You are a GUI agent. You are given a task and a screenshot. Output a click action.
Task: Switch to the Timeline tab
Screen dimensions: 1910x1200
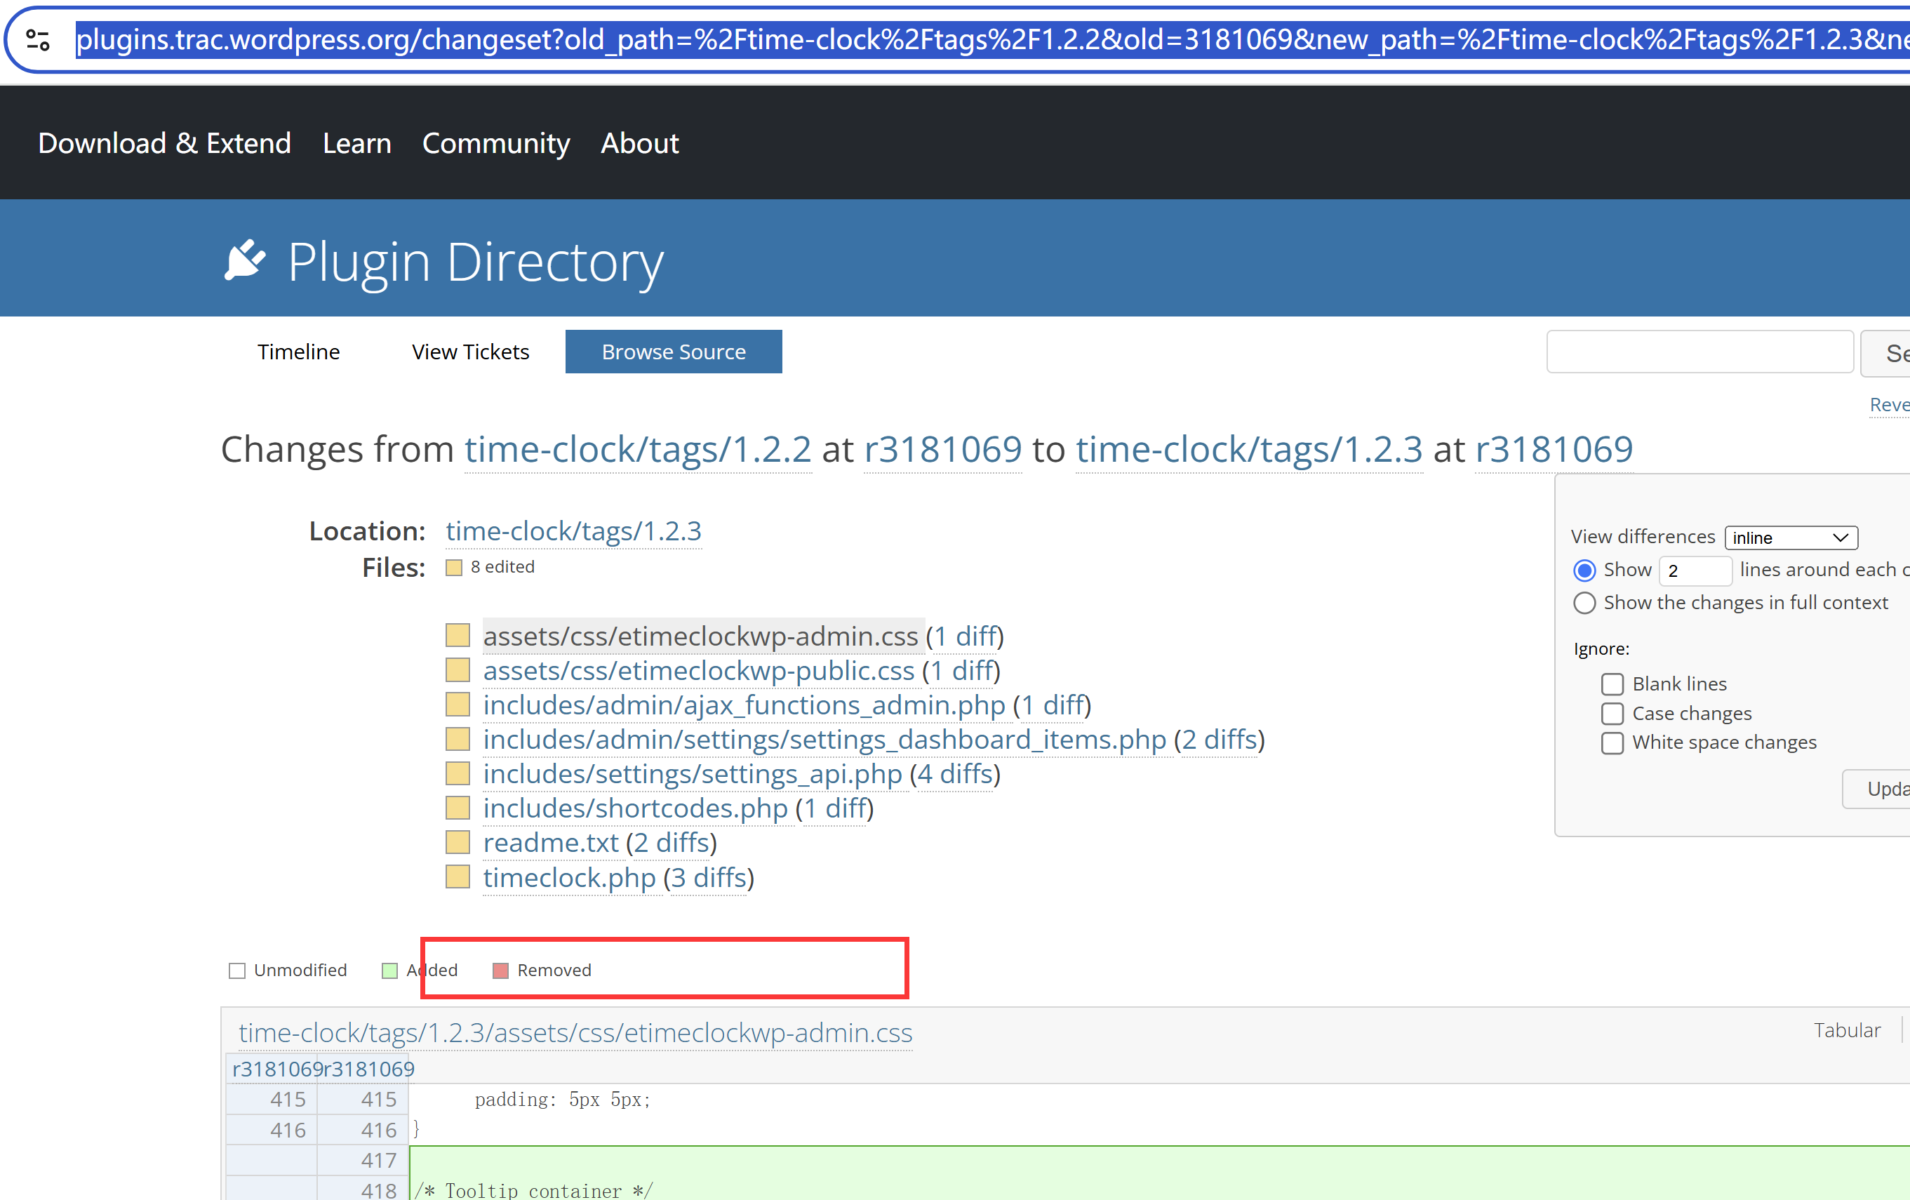(298, 352)
